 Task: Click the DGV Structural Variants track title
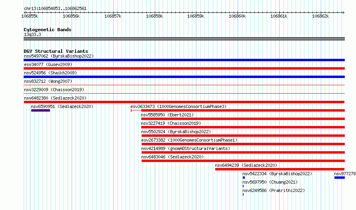56,51
